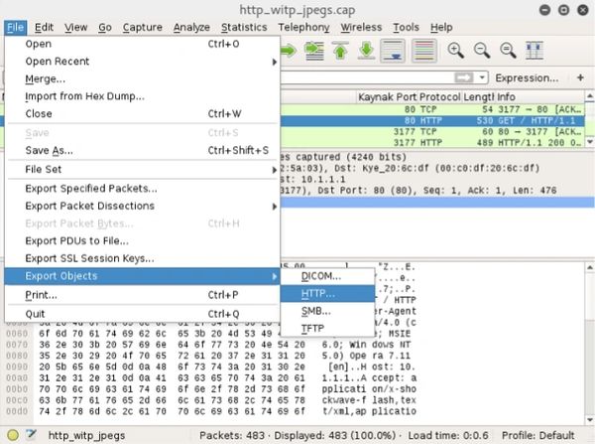Select the packet row 530 GET / HTTP/1.1
The height and width of the screenshot is (444, 595).
coord(432,121)
